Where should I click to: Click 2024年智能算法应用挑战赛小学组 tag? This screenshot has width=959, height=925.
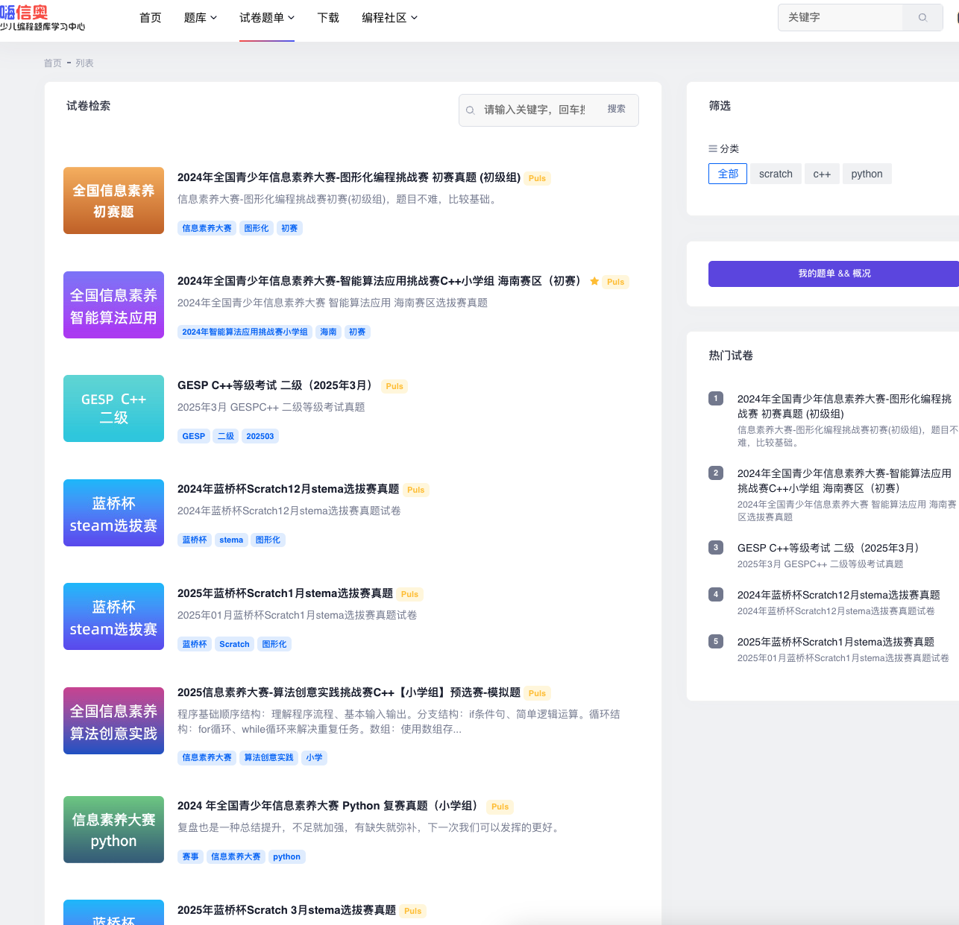[x=245, y=332]
